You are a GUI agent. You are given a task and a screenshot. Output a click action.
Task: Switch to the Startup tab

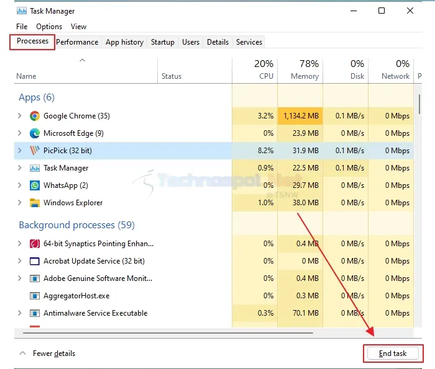[163, 42]
